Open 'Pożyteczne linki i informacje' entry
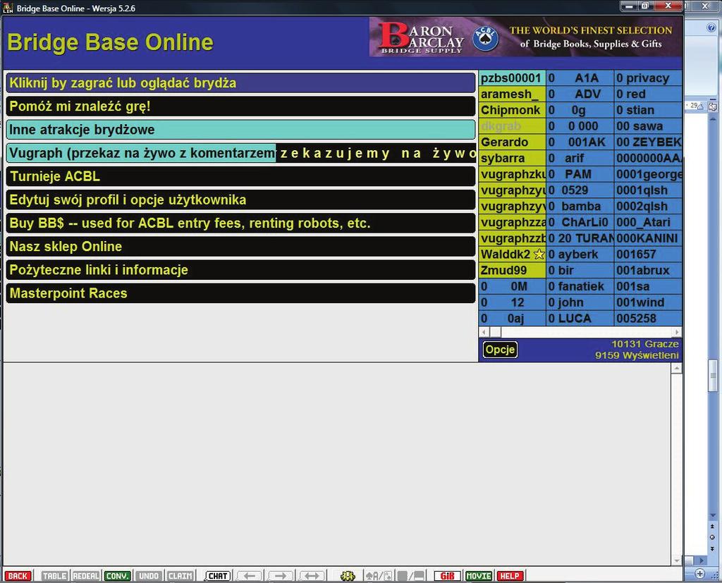 [x=241, y=270]
